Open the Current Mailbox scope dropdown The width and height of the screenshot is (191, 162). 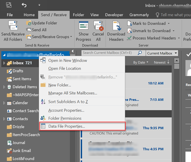pos(176,53)
